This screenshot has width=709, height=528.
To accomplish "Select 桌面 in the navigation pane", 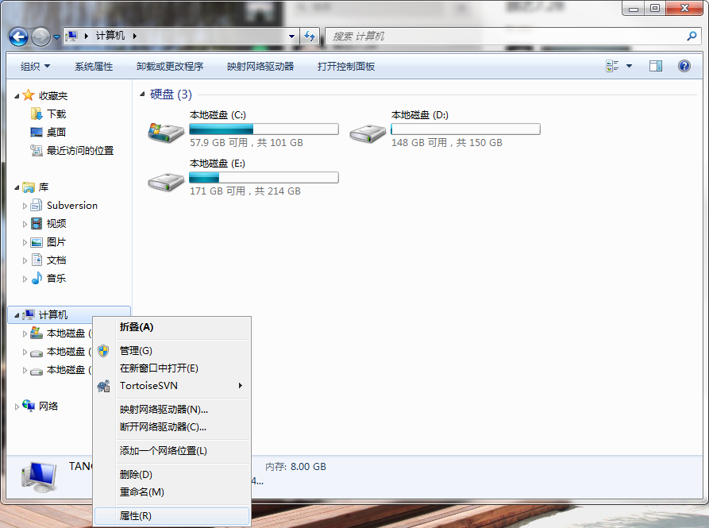I will [x=56, y=132].
